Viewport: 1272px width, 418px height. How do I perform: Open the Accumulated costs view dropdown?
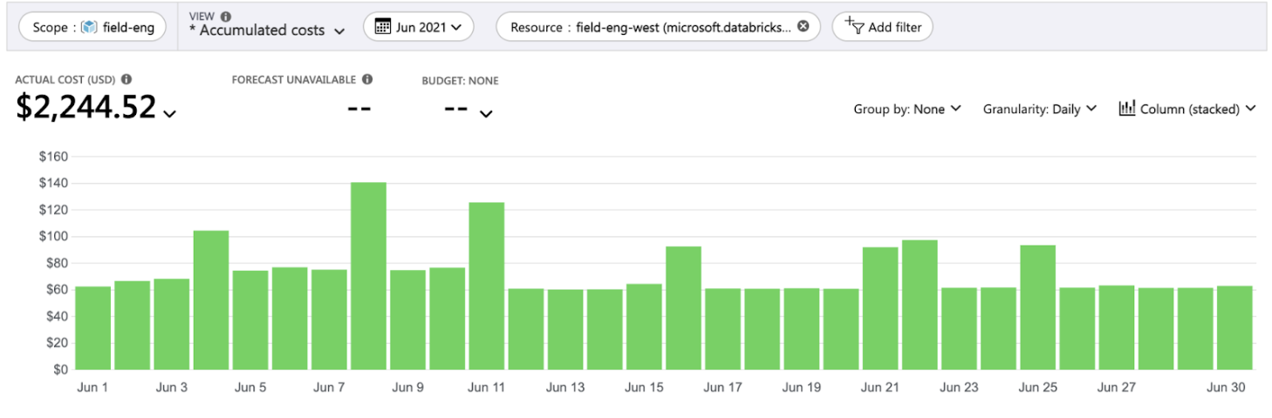[267, 30]
